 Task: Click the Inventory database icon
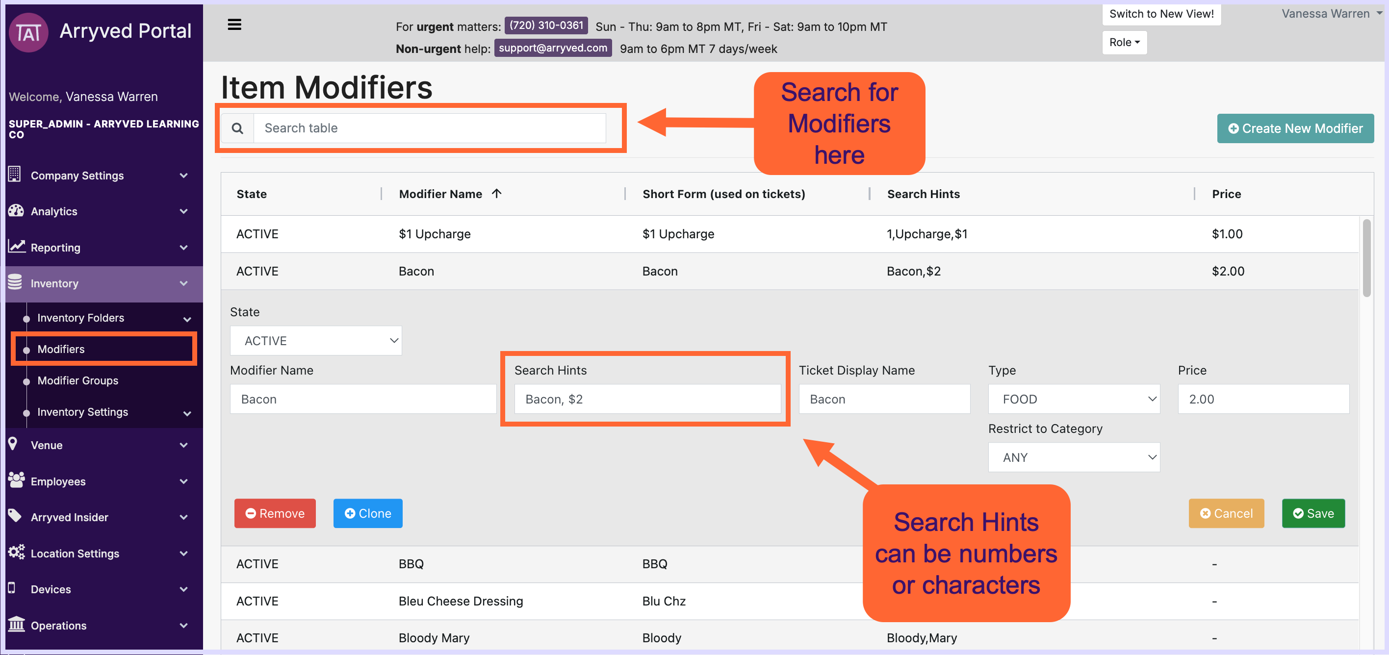[x=15, y=282]
